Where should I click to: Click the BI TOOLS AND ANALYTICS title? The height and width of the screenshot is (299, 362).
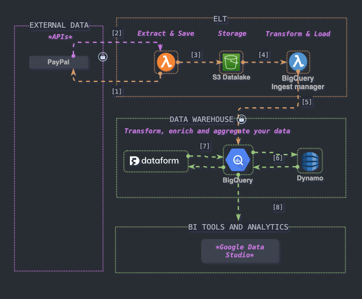click(238, 227)
